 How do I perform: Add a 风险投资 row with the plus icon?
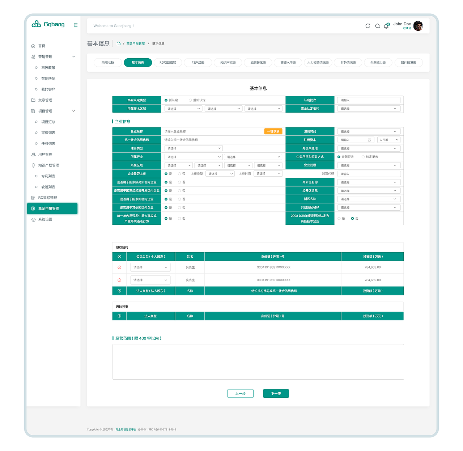point(119,316)
